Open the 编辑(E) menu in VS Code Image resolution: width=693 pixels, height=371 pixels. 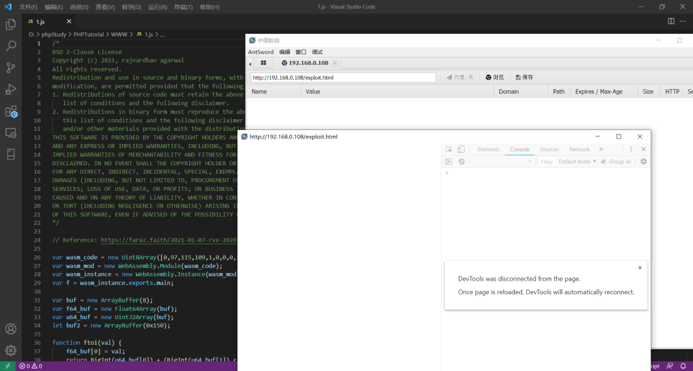[x=53, y=7]
